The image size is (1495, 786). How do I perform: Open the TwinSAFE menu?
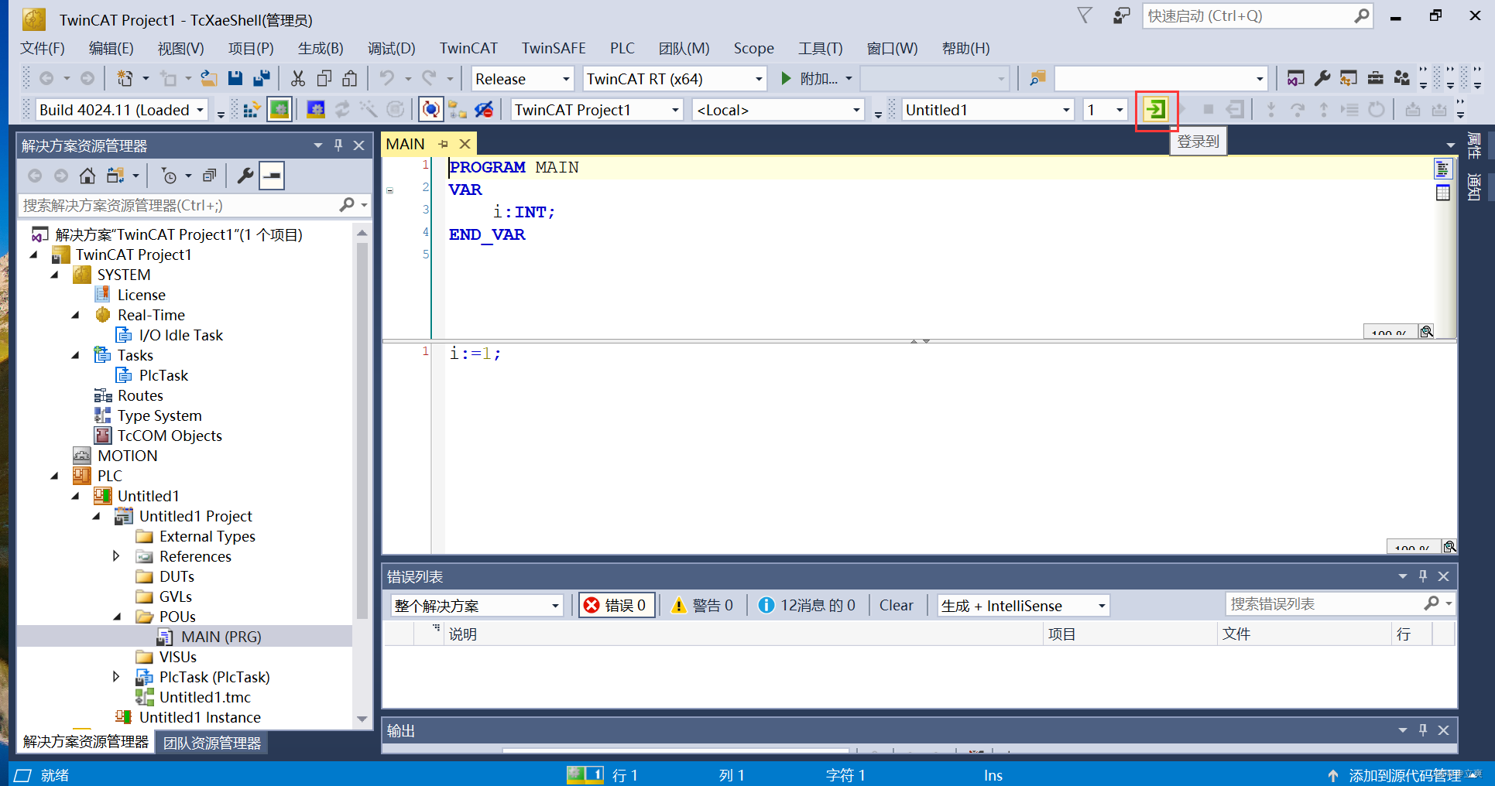click(554, 48)
